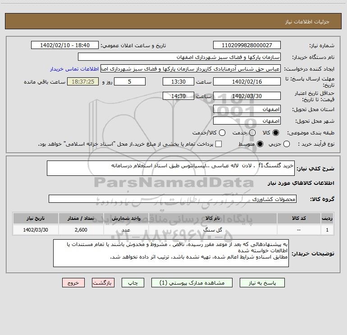
Task: Click the deadline date 1402/02/16 field
Action: pyautogui.click(x=247, y=81)
